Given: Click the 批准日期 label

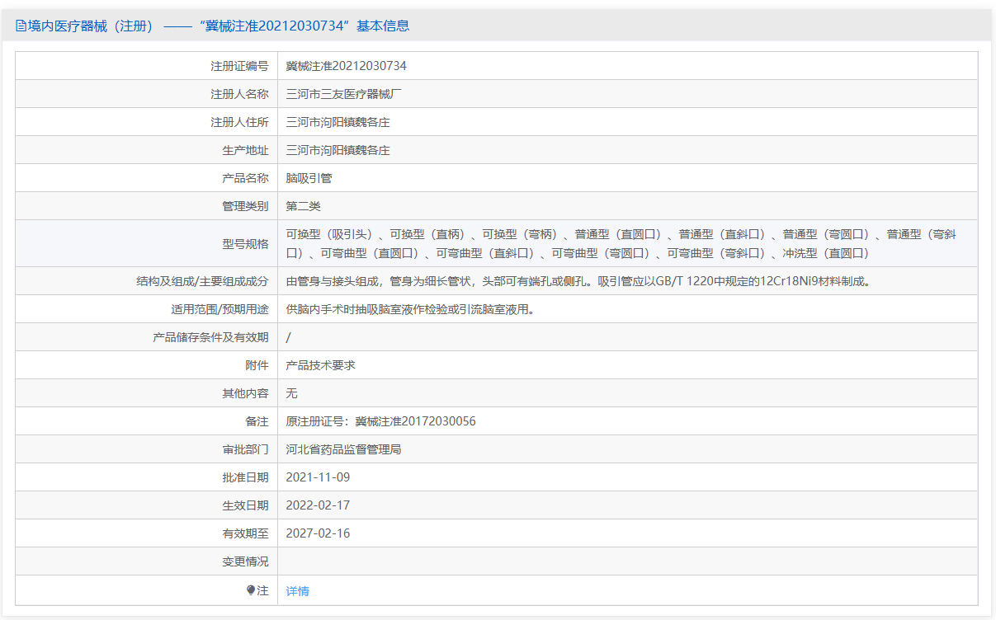Looking at the screenshot, I should 245,477.
